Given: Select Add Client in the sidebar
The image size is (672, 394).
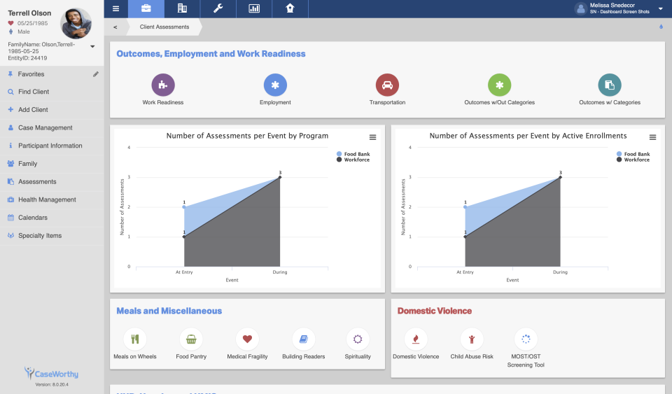Looking at the screenshot, I should [x=51, y=110].
